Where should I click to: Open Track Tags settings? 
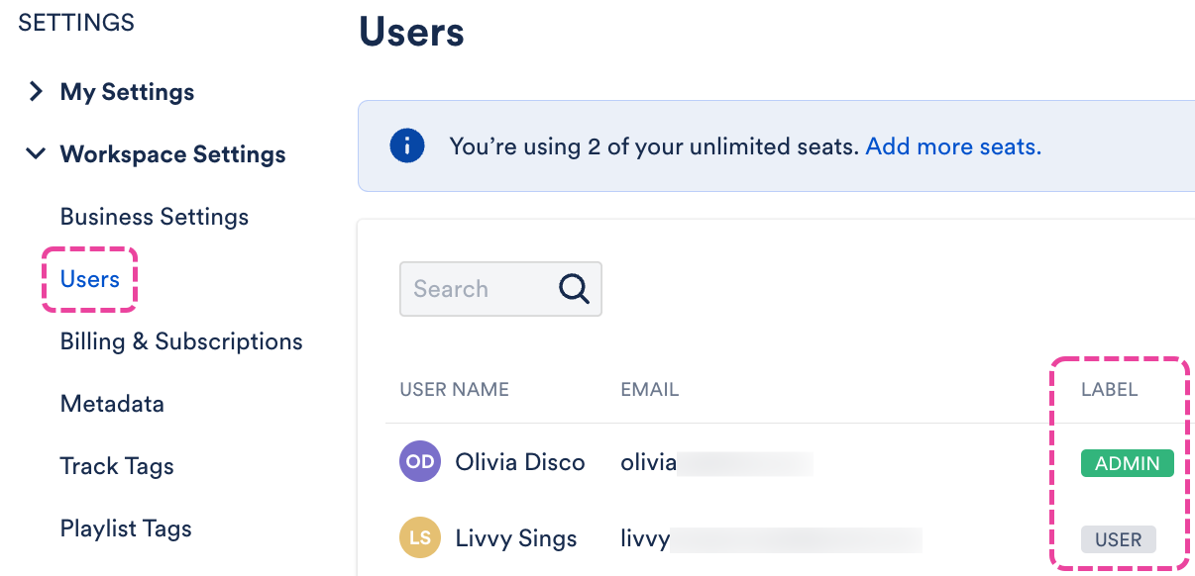pos(117,466)
